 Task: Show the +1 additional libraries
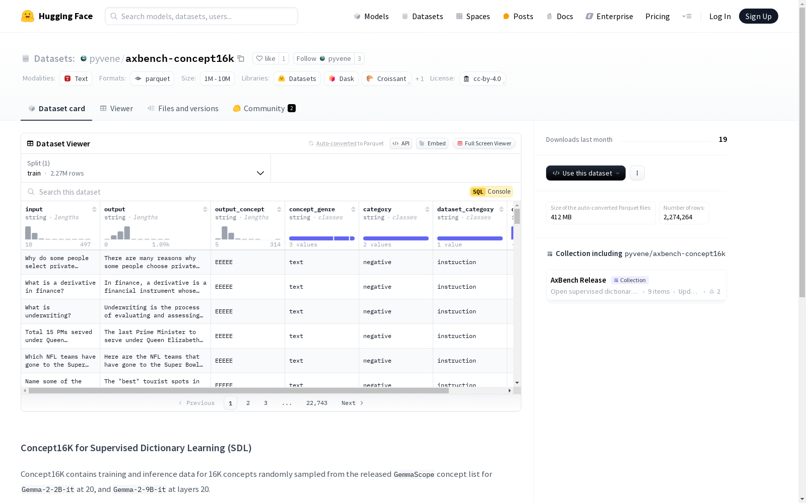click(x=420, y=78)
